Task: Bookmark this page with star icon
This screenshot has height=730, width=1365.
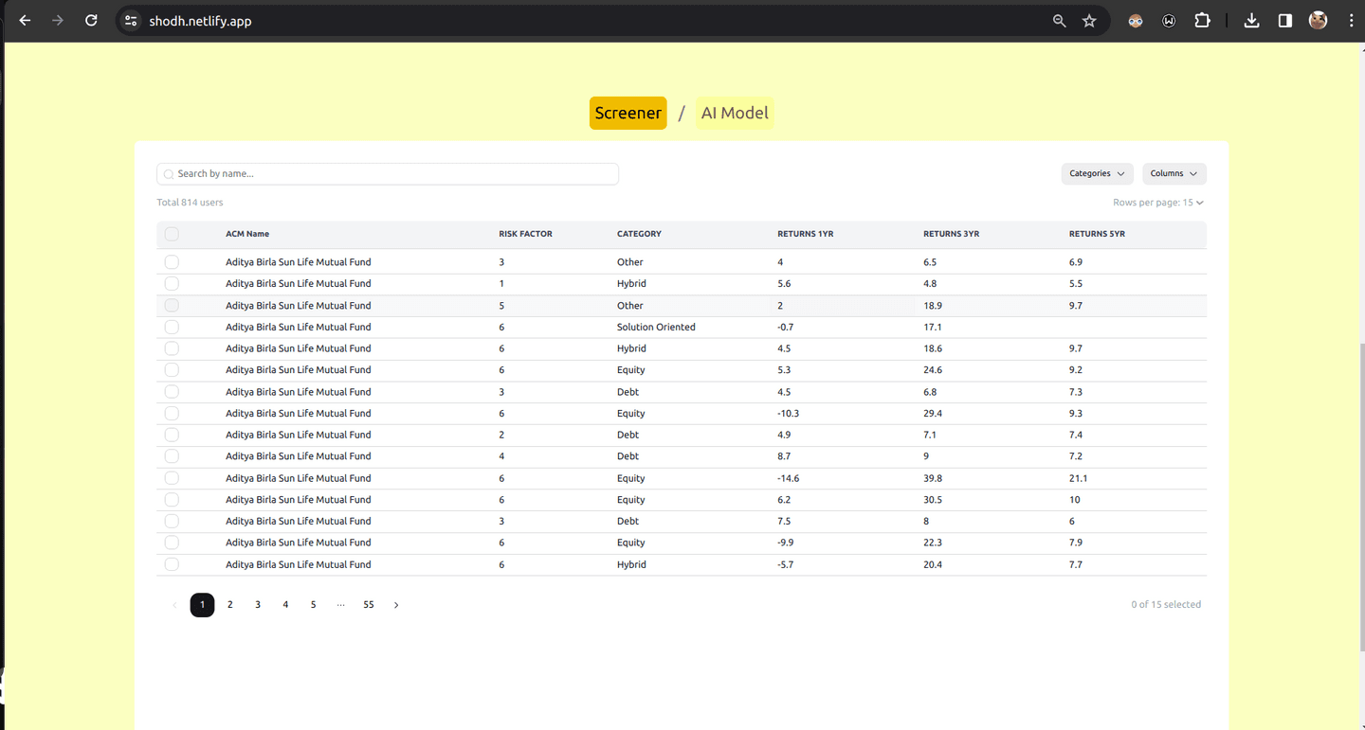Action: tap(1089, 21)
